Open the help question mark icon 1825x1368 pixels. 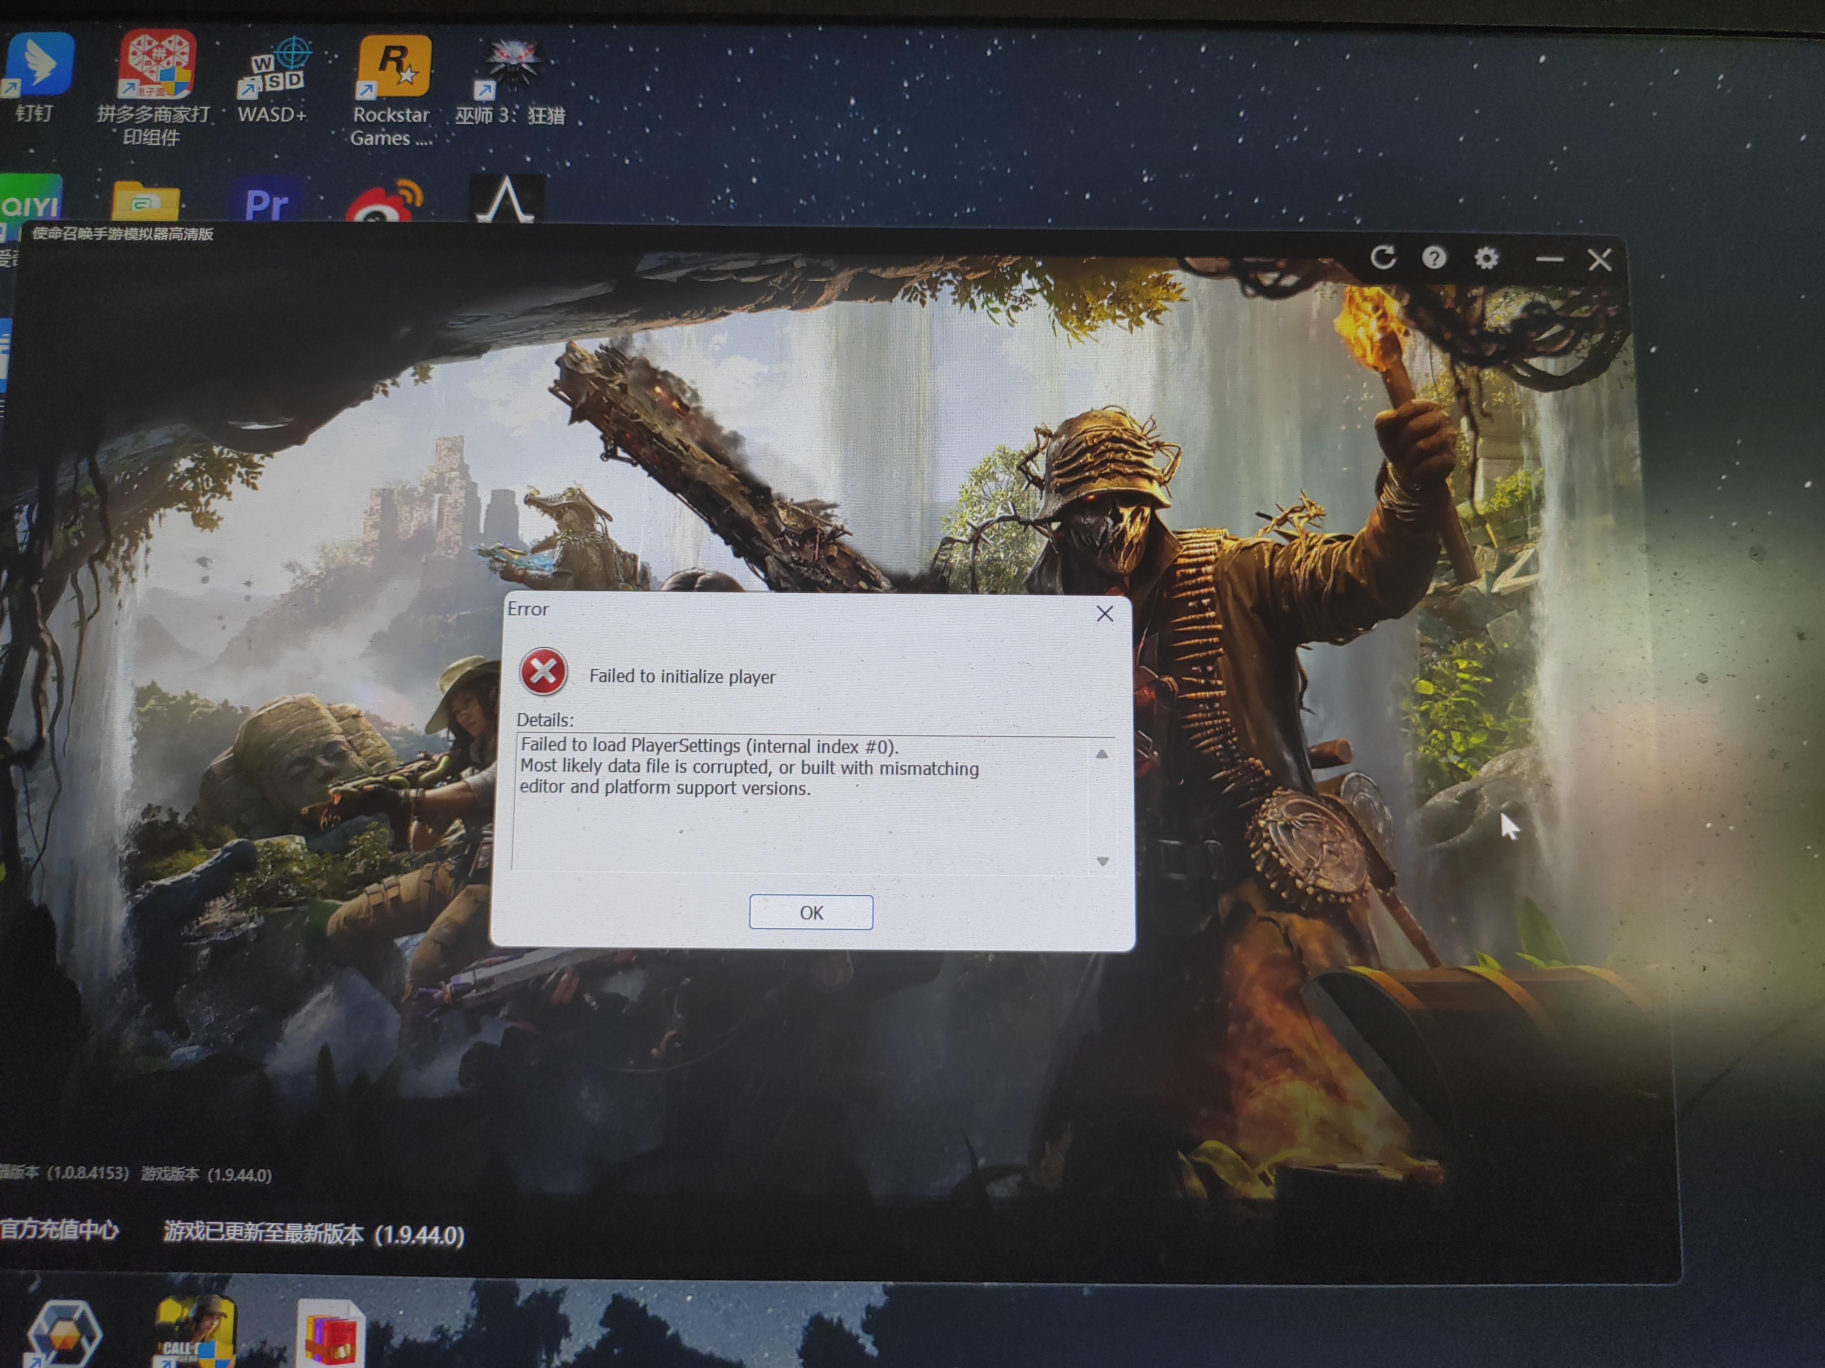1434,258
